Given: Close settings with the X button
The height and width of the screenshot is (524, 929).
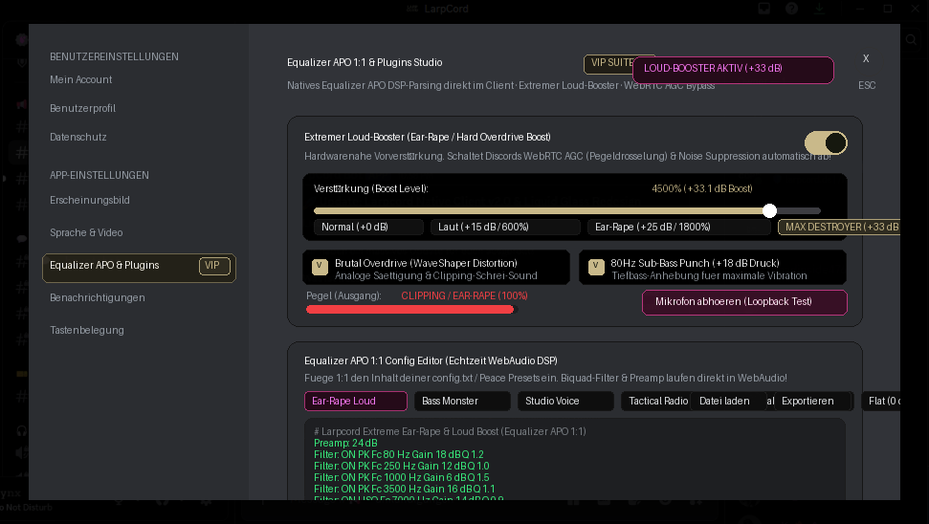Looking at the screenshot, I should 866,58.
